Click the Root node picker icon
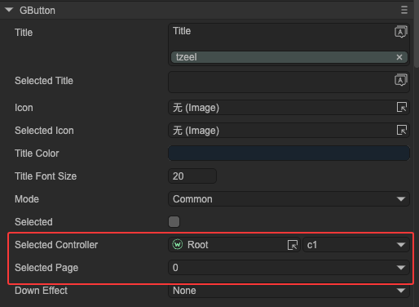 click(x=293, y=245)
